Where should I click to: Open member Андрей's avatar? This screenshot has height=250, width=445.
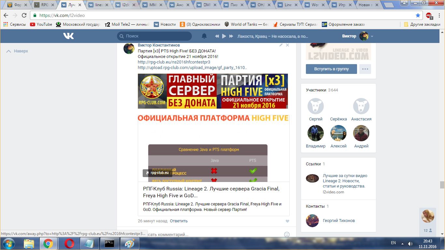(361, 133)
